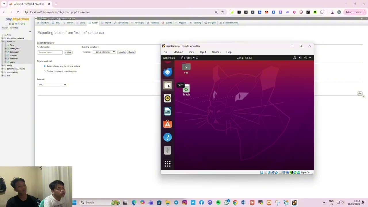Bookmark this page with the star icon
Image resolution: width=368 pixels, height=207 pixels.
[223, 12]
